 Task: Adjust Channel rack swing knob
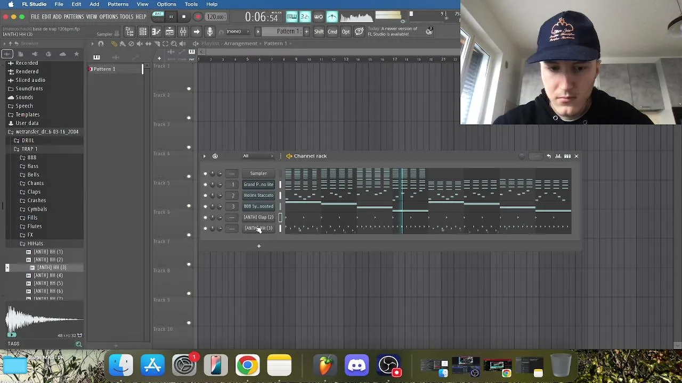(522, 156)
